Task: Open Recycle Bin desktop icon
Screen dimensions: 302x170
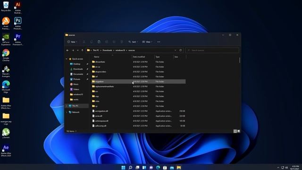Action: 6,6
